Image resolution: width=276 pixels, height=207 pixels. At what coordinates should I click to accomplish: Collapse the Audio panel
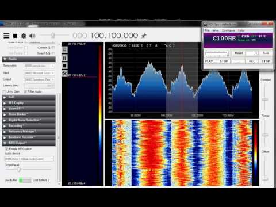pyautogui.click(x=29, y=59)
